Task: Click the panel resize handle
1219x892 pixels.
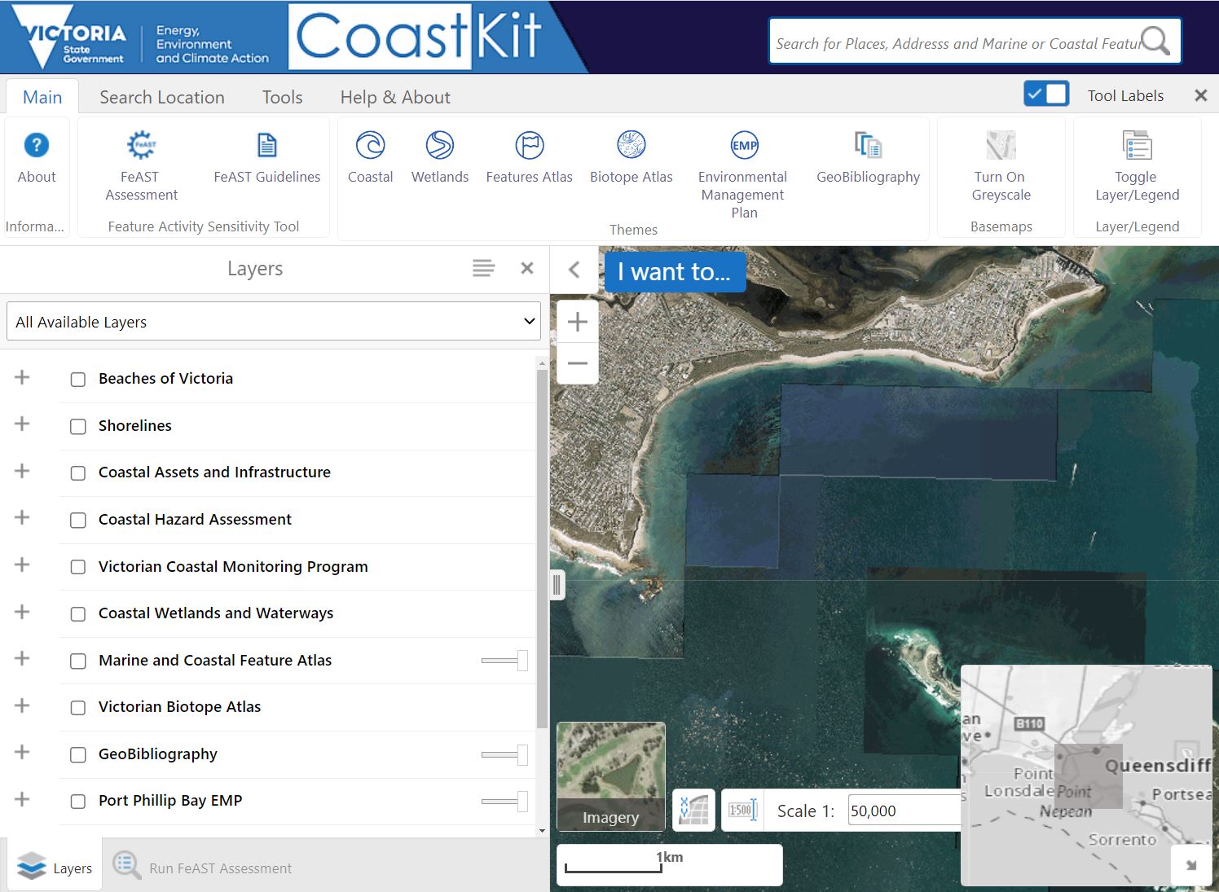Action: (x=557, y=585)
